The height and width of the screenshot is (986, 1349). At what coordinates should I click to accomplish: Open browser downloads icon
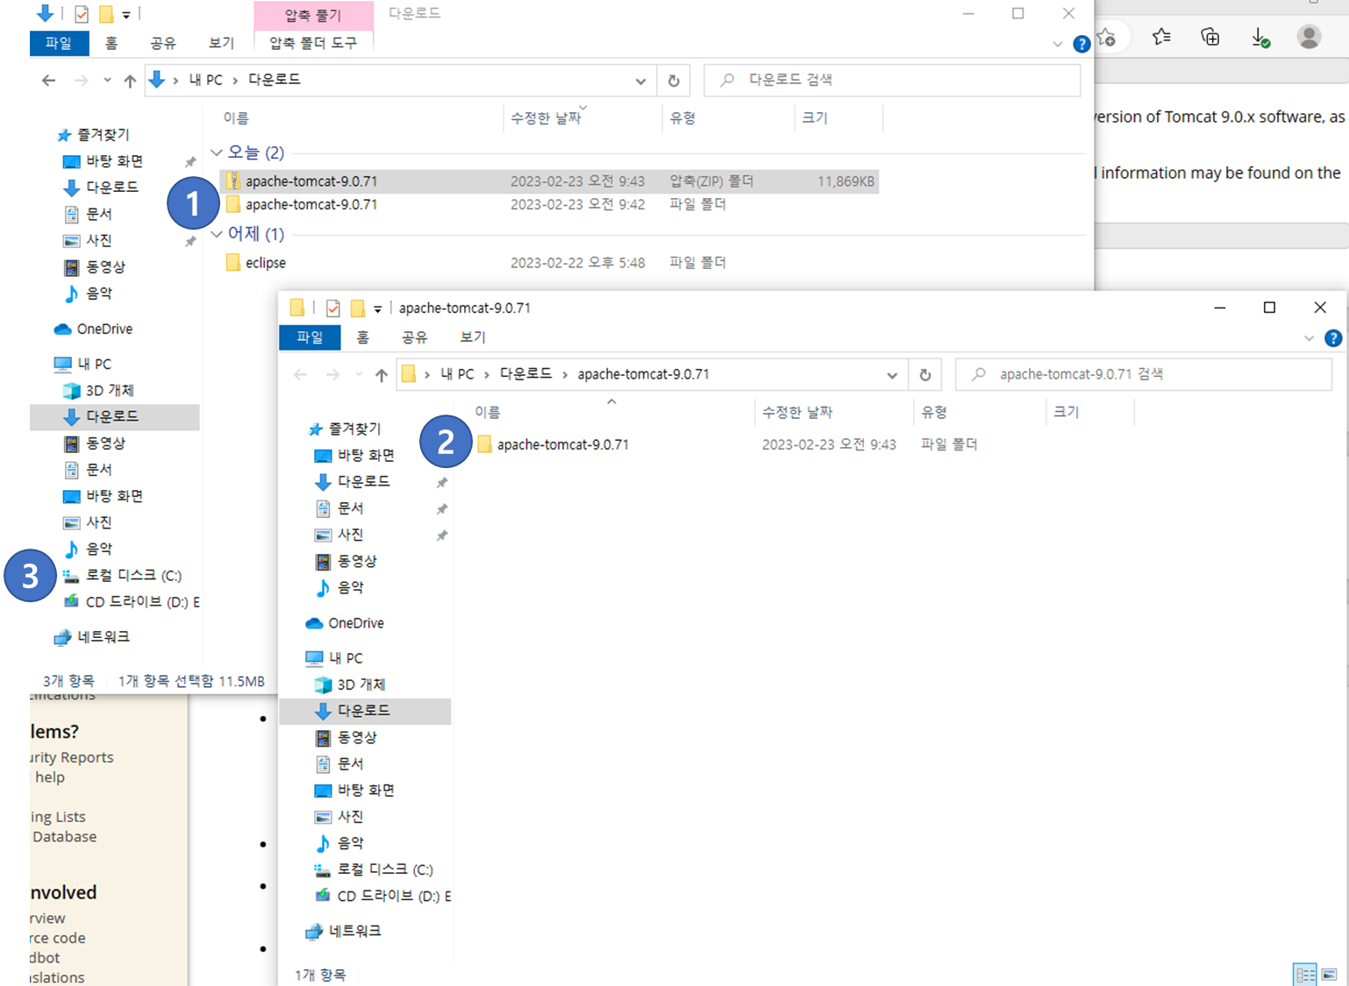pyautogui.click(x=1260, y=37)
